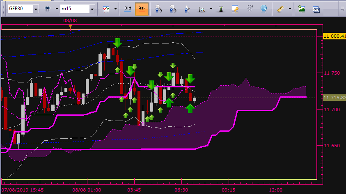
Task: Click the chart window template icon
Action: pos(316,9)
